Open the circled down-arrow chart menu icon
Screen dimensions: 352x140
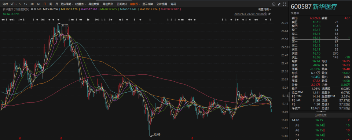(x=274, y=4)
